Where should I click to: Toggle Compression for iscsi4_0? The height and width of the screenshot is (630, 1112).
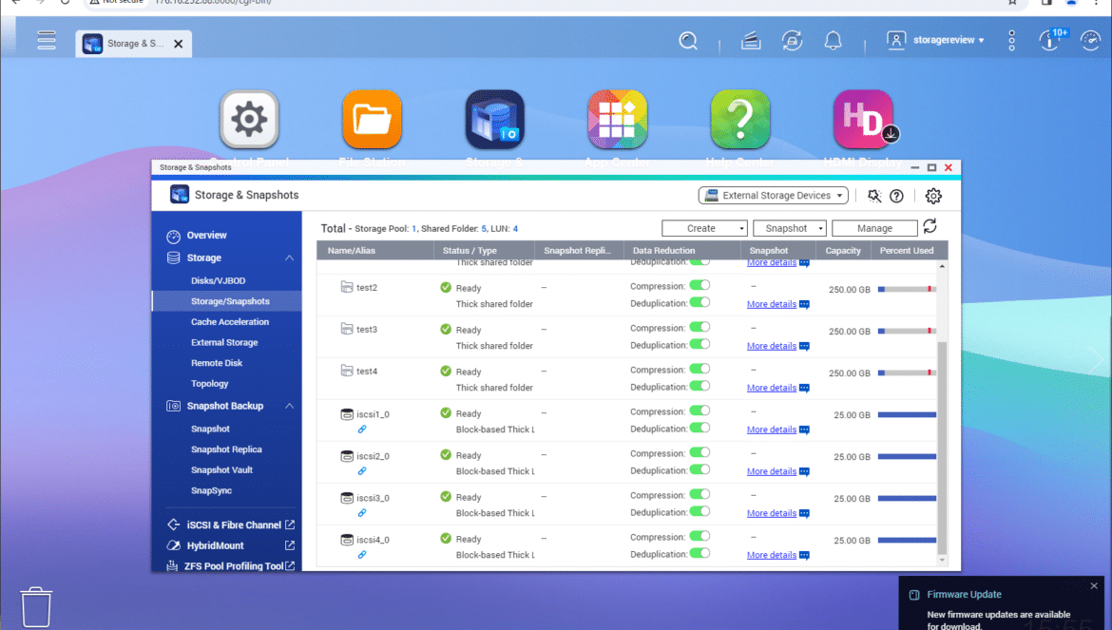[700, 537]
